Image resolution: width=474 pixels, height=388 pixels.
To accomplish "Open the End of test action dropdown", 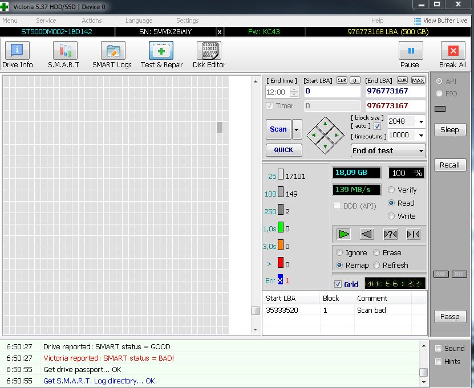I will pyautogui.click(x=388, y=150).
